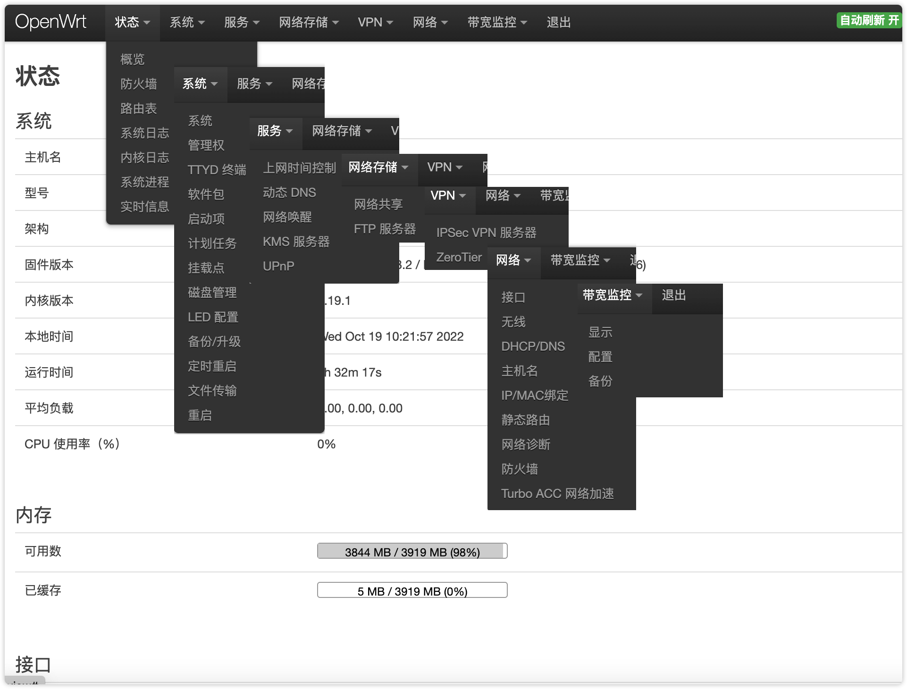Open 网络唤醒 menu entry
Screen dimensions: 907x689
[287, 217]
